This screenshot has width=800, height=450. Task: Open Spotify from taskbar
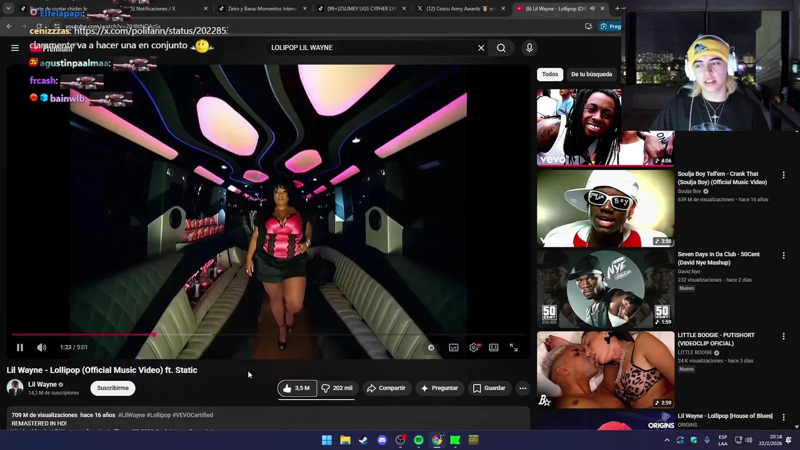(419, 440)
